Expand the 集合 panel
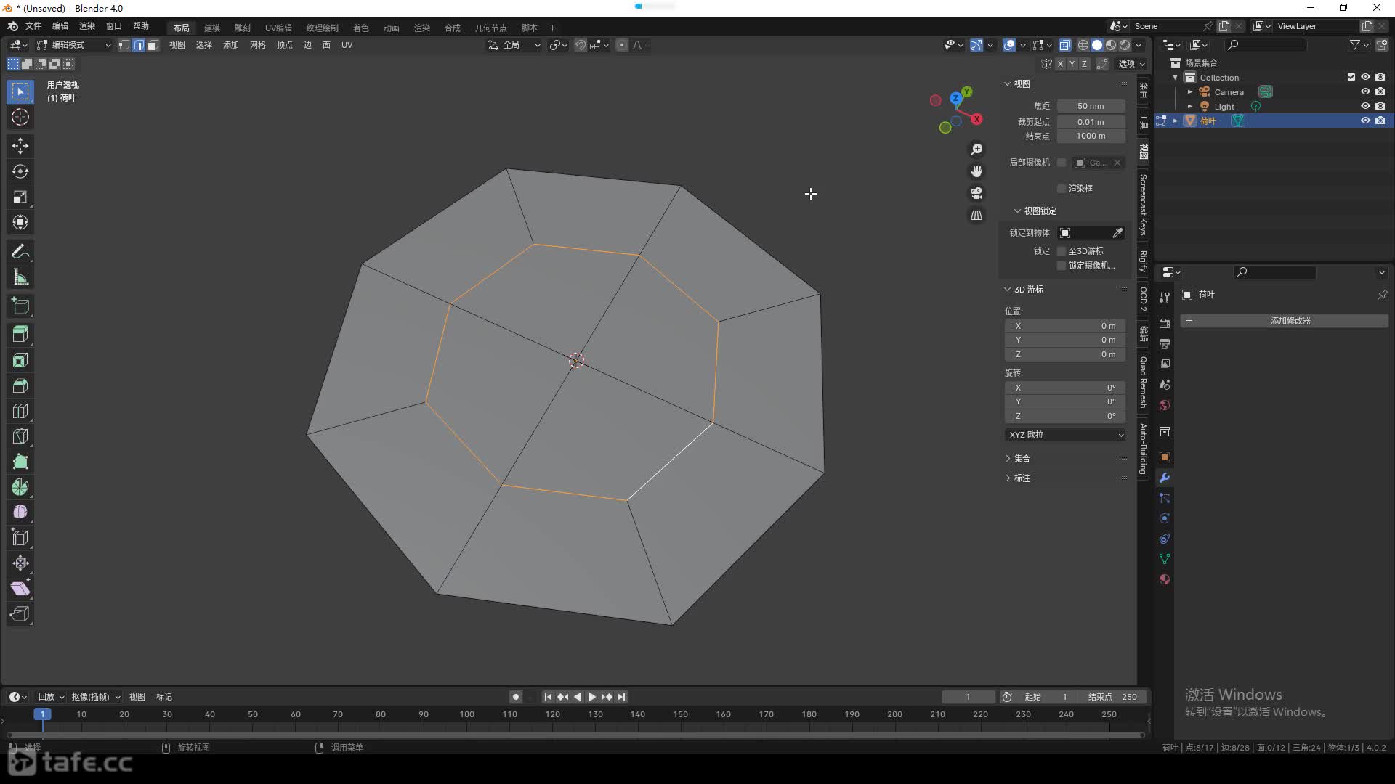Image resolution: width=1395 pixels, height=784 pixels. tap(1008, 459)
